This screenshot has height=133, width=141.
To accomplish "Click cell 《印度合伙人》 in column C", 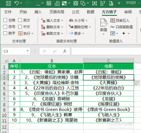I will pos(108,93).
